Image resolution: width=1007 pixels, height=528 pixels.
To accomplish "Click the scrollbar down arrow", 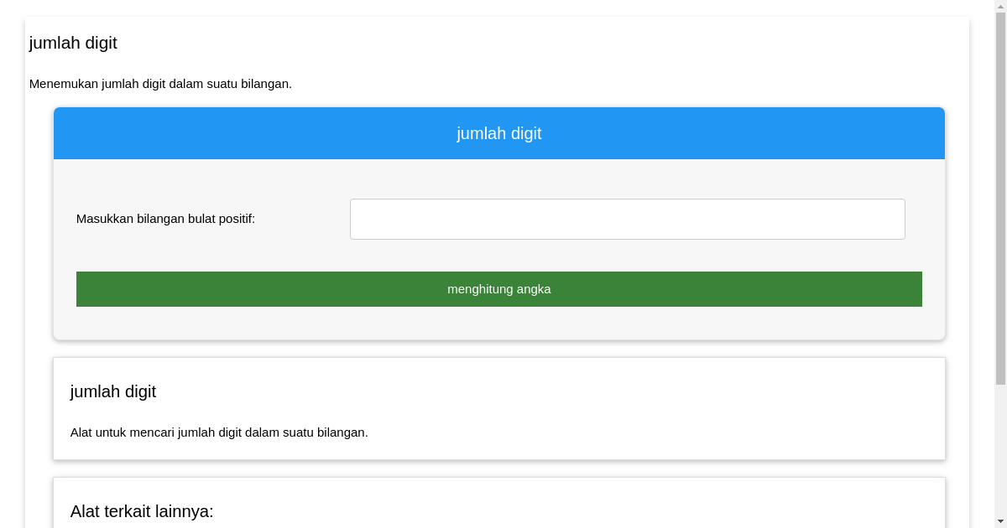I will [1000, 520].
